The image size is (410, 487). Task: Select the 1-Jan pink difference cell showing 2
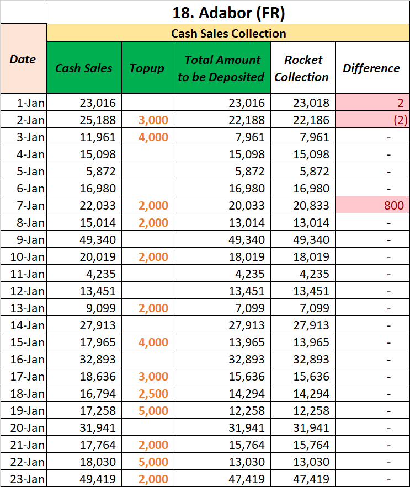pos(371,103)
